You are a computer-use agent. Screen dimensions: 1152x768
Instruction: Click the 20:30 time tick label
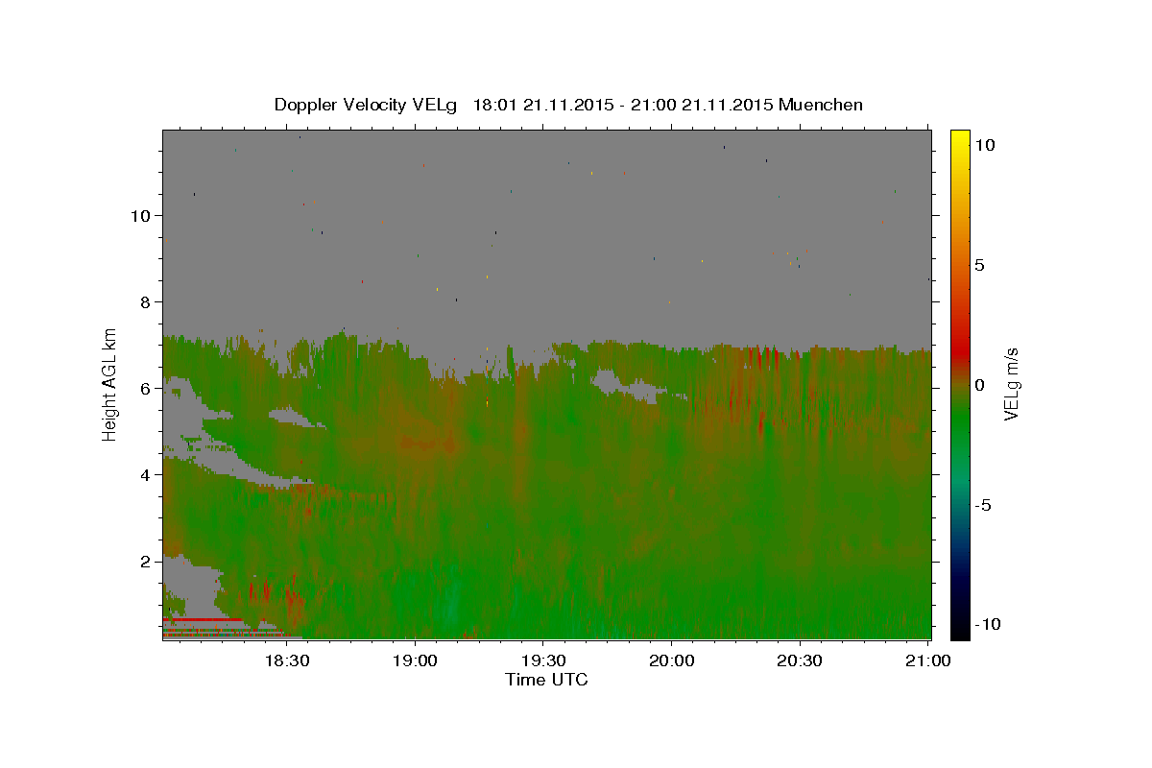pos(799,661)
